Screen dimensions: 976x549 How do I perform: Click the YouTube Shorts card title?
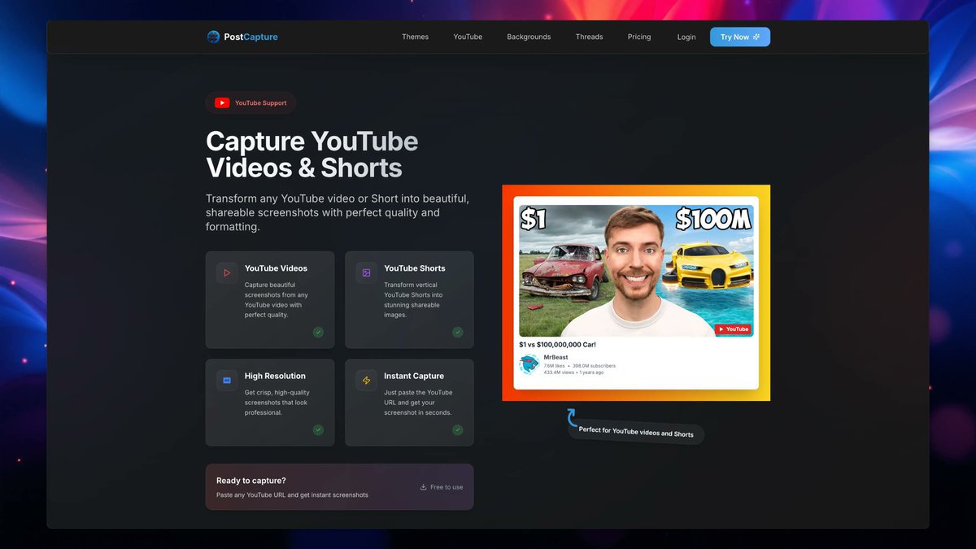click(415, 268)
